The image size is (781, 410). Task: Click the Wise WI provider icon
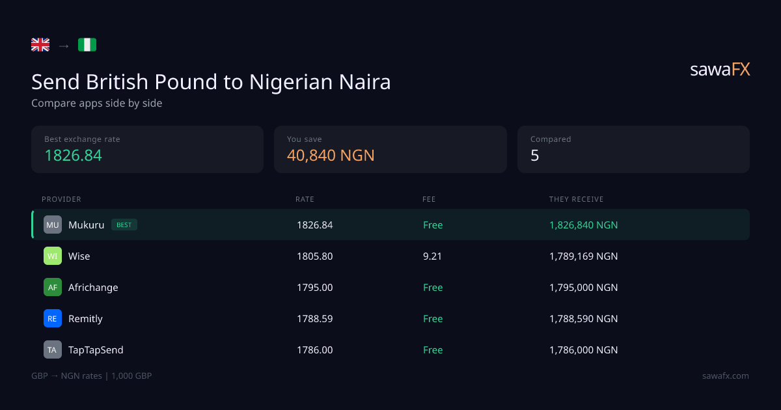coord(53,256)
